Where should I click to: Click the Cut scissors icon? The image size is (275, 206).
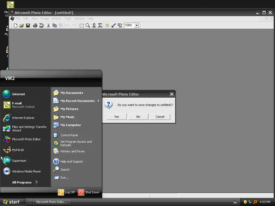click(48, 25)
